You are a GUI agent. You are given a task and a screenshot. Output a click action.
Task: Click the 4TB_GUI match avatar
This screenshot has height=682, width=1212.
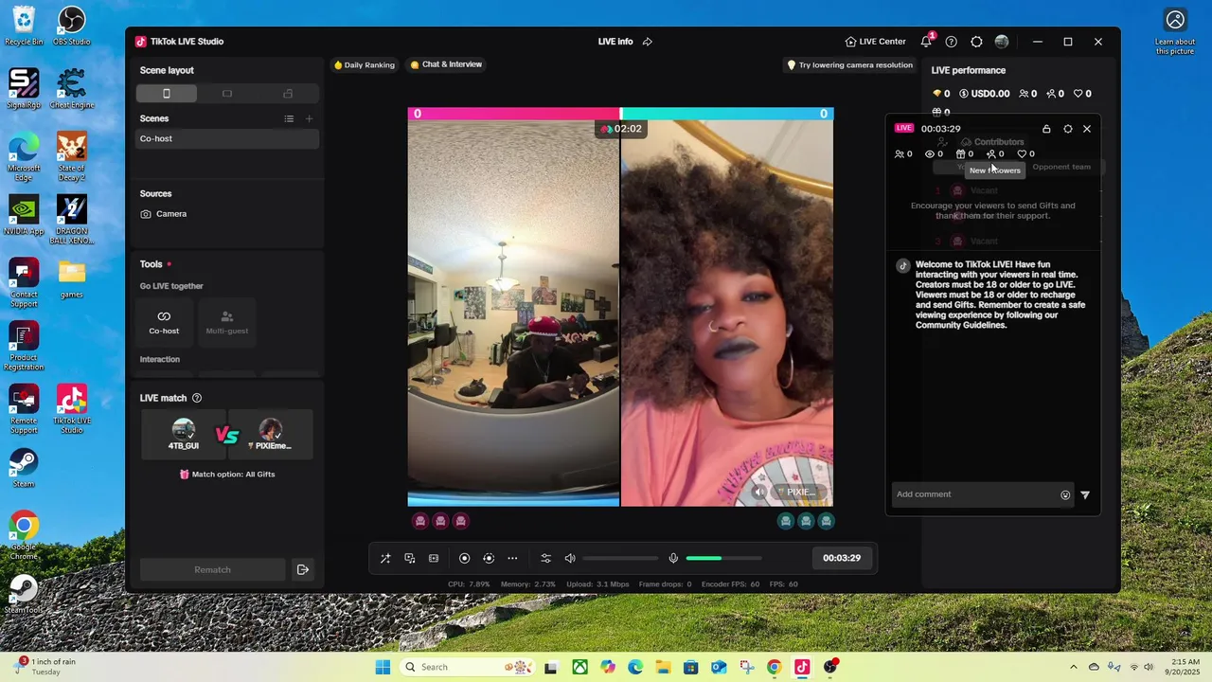pos(184,434)
